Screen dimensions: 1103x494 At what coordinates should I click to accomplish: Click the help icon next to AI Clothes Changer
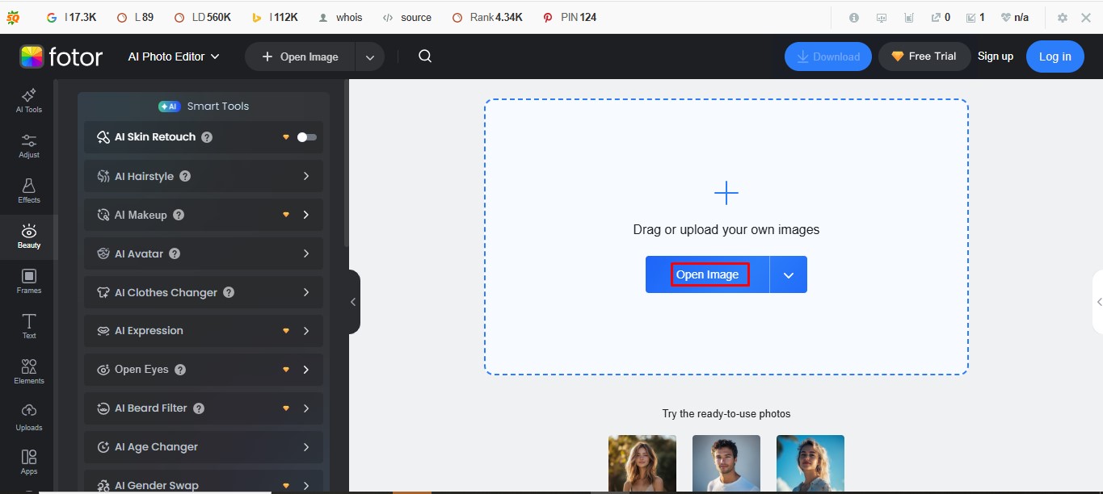point(229,292)
